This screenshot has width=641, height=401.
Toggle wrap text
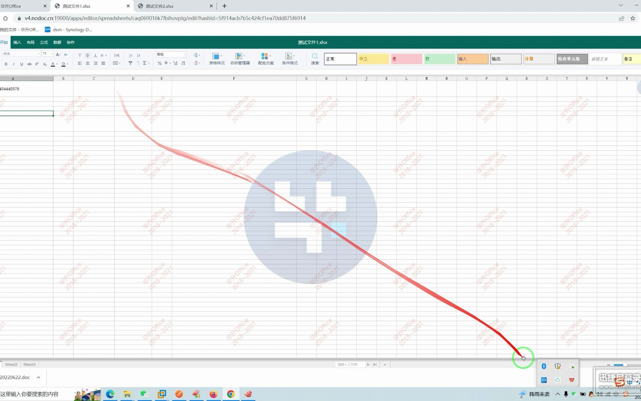point(117,55)
